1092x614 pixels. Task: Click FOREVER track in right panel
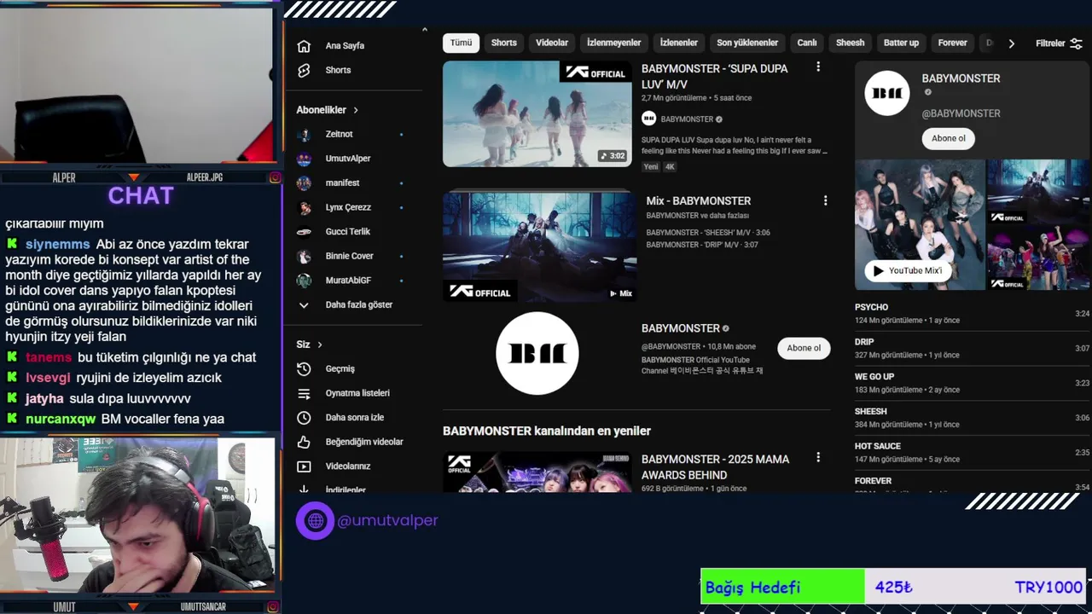coord(972,484)
